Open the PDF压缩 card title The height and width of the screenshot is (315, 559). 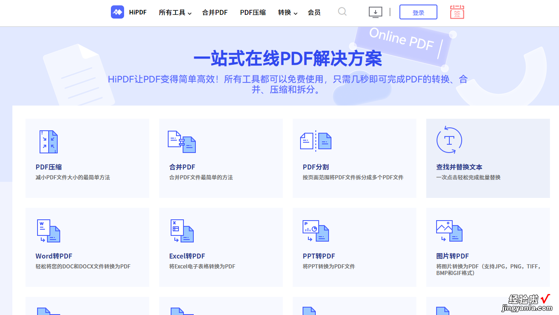(x=49, y=167)
